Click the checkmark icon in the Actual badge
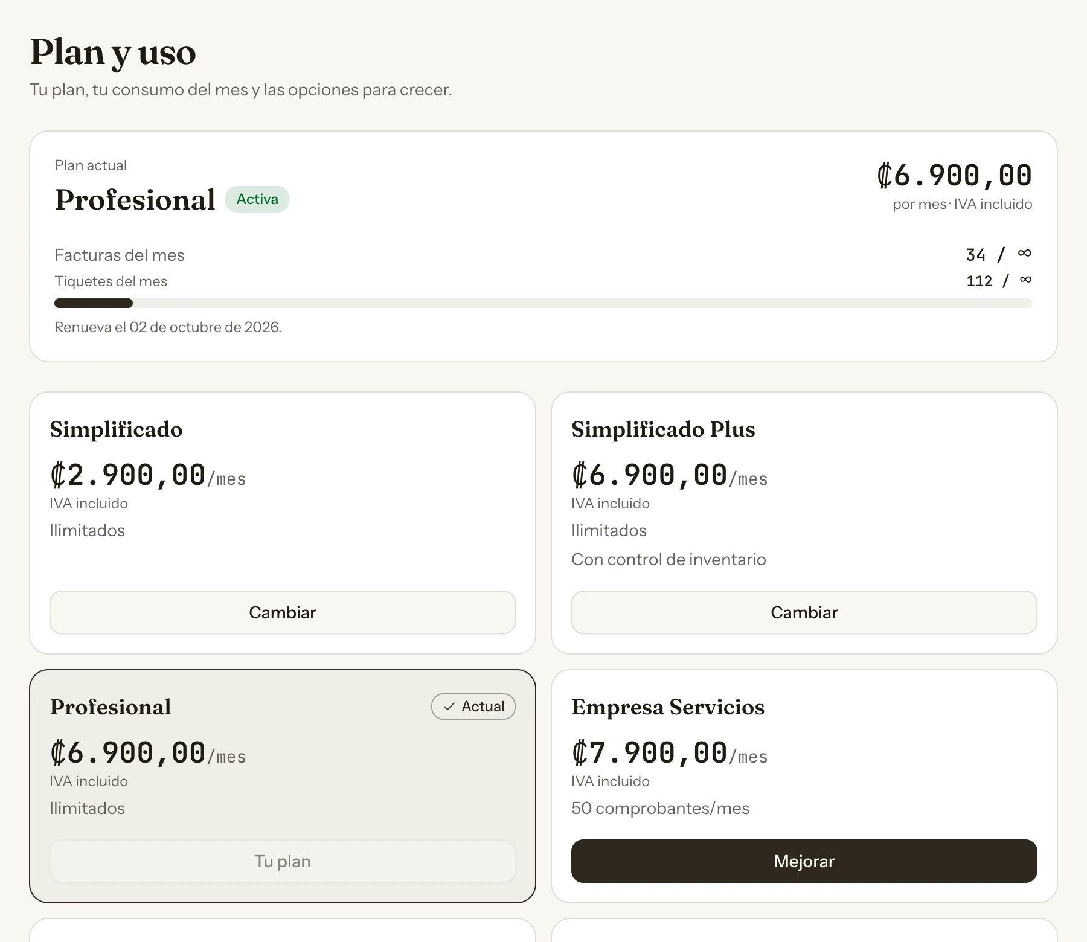 (x=449, y=706)
